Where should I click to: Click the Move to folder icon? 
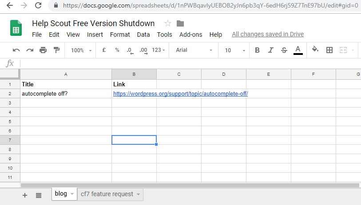(180, 23)
